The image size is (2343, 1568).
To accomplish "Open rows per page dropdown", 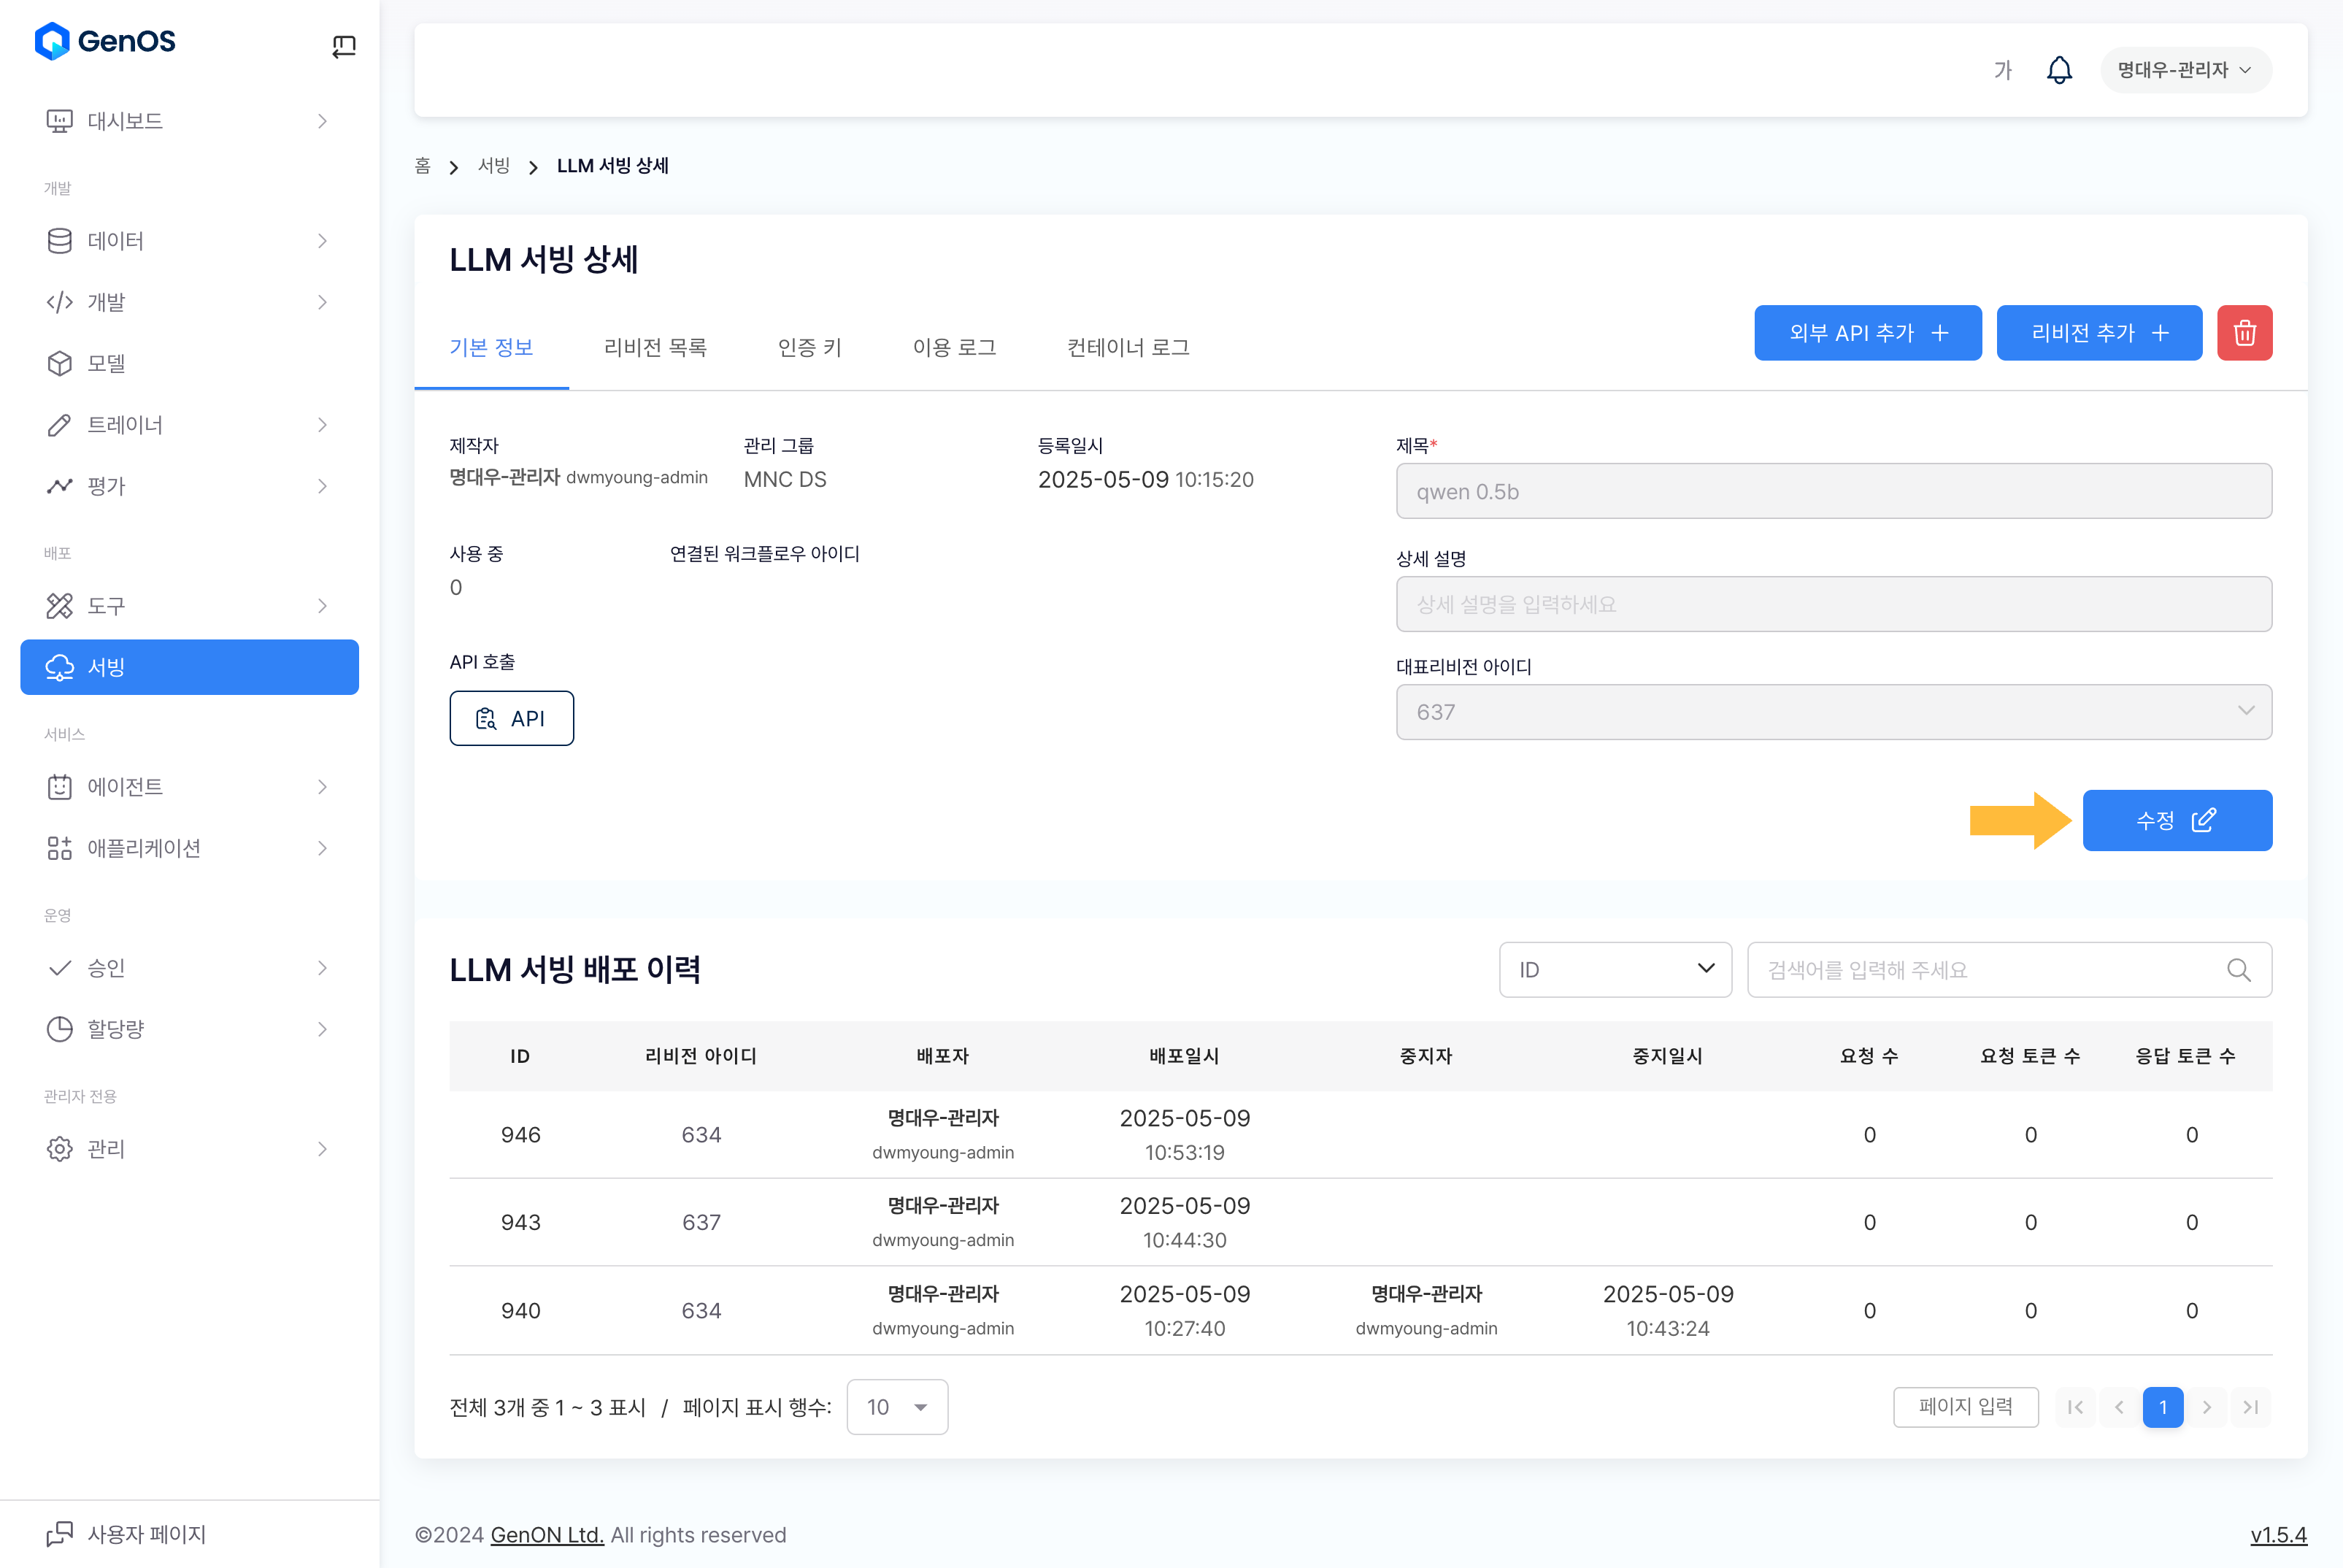I will [x=896, y=1407].
